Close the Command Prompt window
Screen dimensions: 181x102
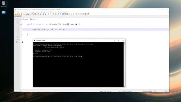click(123, 40)
